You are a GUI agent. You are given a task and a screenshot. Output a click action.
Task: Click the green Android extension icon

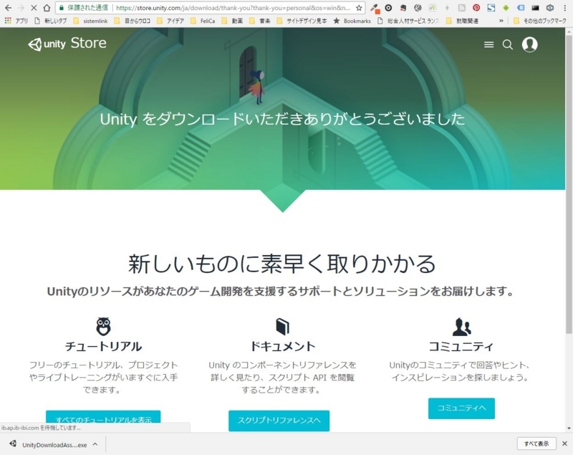(506, 8)
